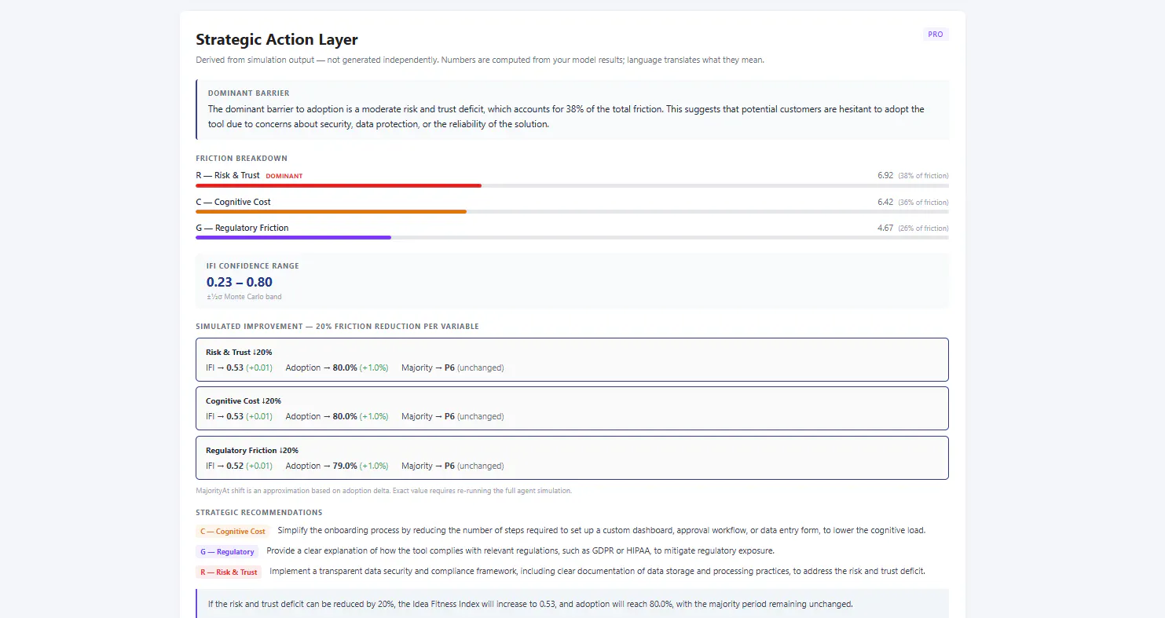
Task: Click the orange Cognitive Cost friction bar
Action: pyautogui.click(x=331, y=211)
